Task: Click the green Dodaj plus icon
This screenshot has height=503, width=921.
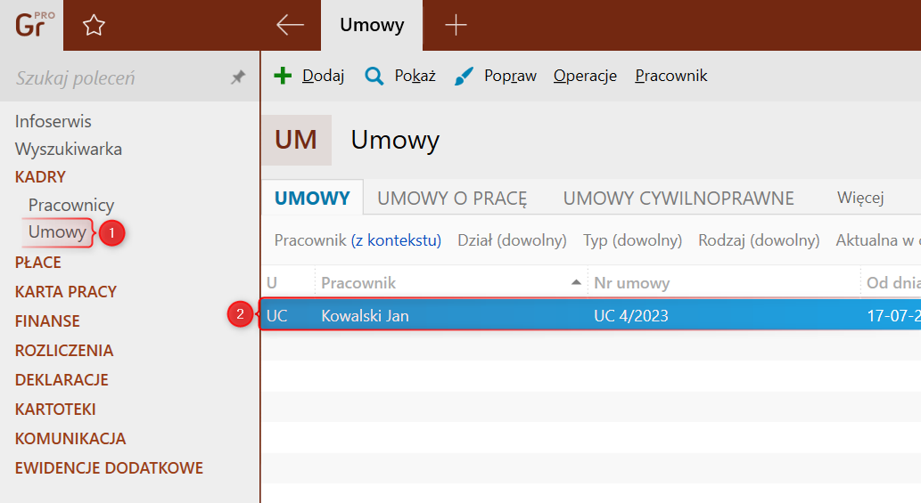Action: [x=283, y=76]
